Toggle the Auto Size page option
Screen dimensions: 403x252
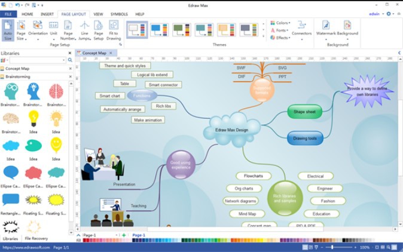coord(8,30)
